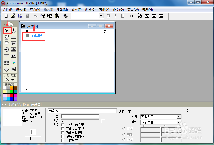Screen dimensions: 214x145
Task: Open the Functions window icon
Action: click(147, 16)
